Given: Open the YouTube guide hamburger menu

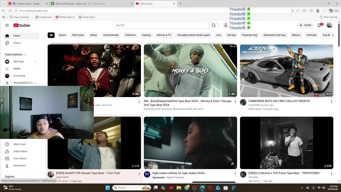Looking at the screenshot, I should (7, 25).
